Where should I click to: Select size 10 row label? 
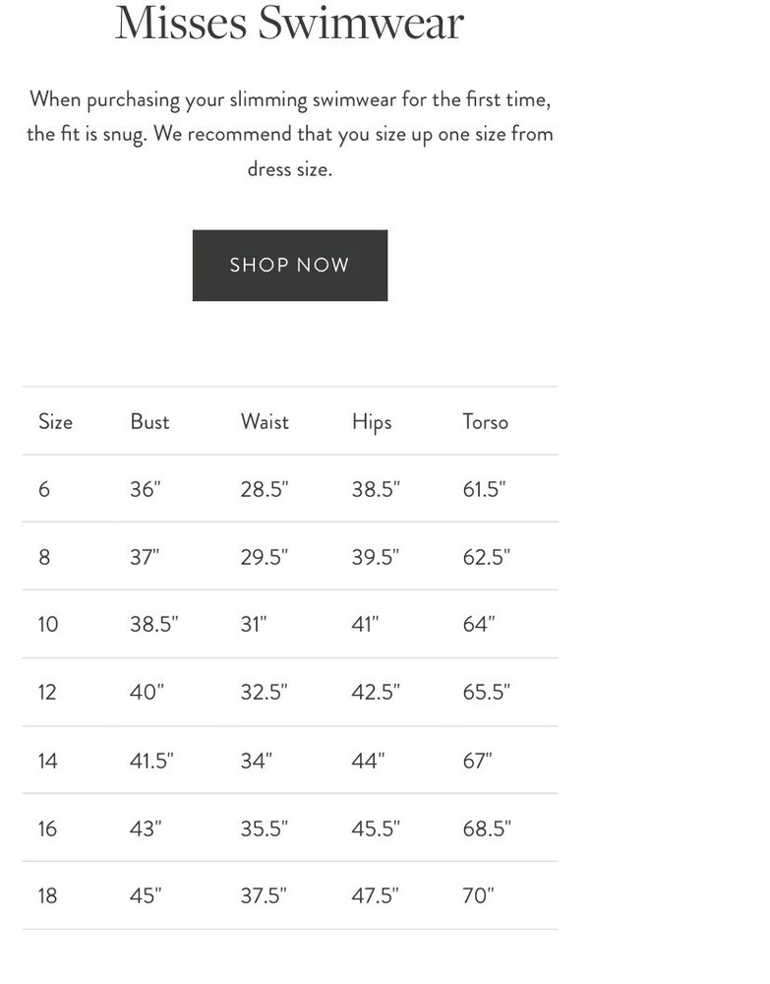[x=47, y=625]
